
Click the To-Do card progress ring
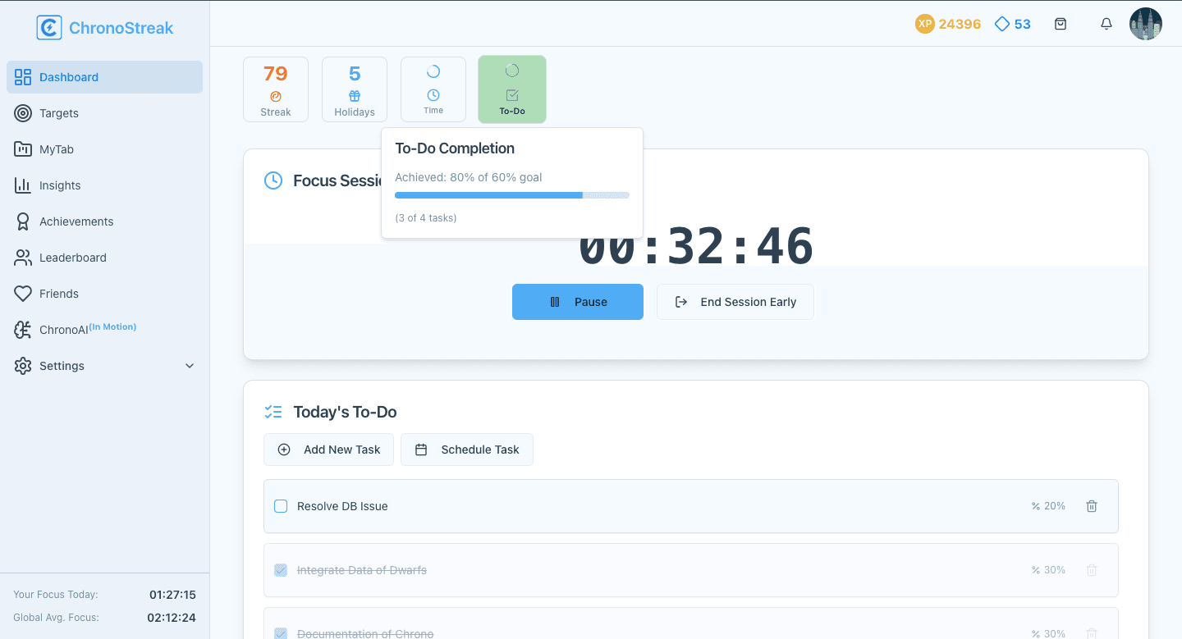(x=512, y=71)
